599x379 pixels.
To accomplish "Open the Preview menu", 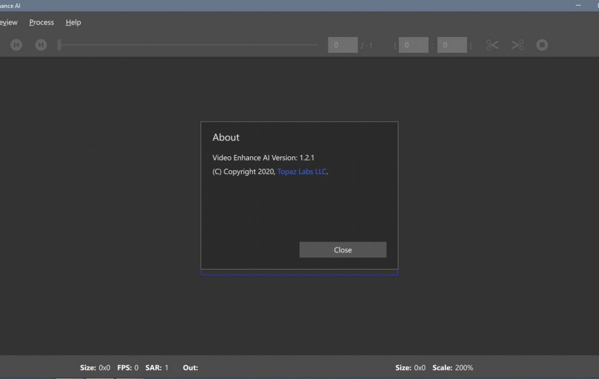I will coord(8,22).
